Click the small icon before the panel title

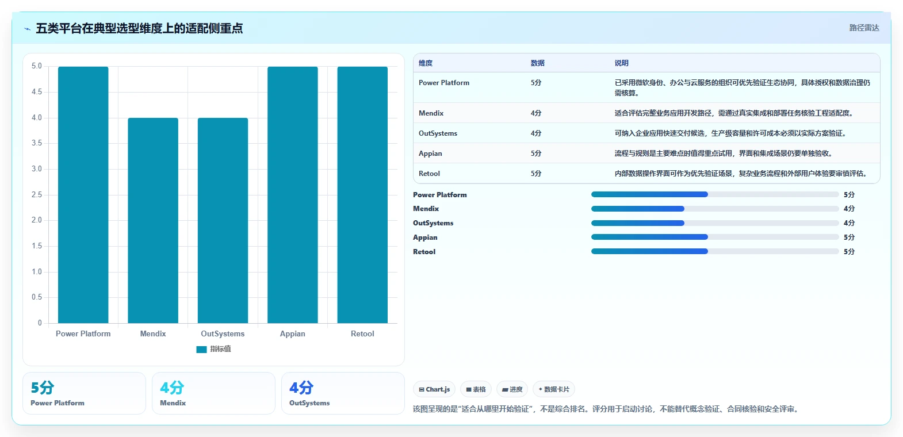pyautogui.click(x=27, y=29)
